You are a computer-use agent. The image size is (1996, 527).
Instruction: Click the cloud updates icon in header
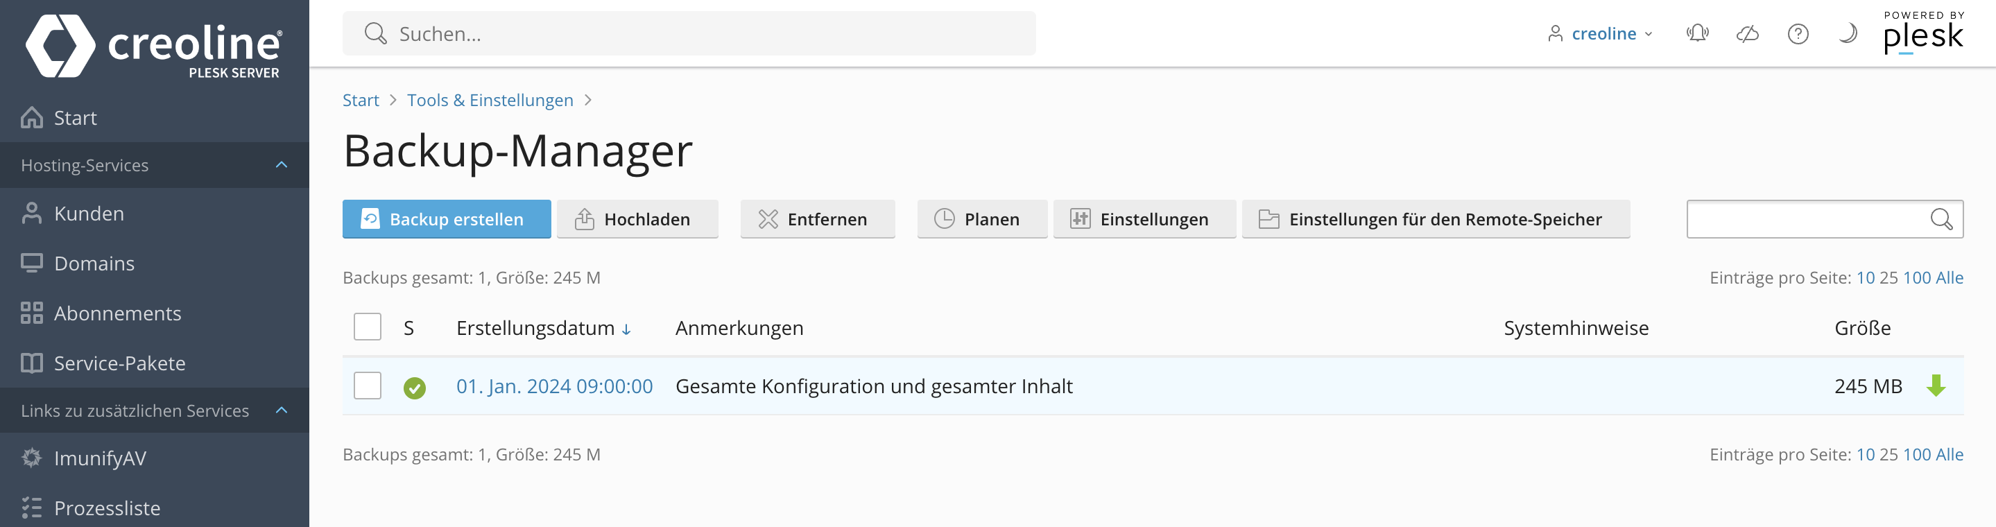point(1747,33)
